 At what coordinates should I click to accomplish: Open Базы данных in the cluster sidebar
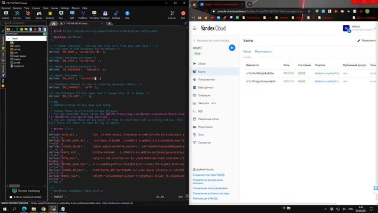point(206,88)
